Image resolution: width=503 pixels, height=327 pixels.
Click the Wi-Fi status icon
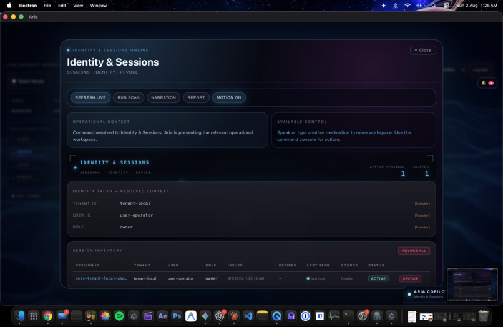[x=408, y=6]
